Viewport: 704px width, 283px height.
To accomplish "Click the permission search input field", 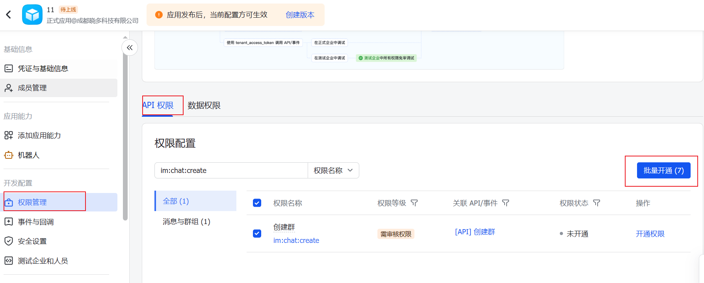I will coord(231,171).
